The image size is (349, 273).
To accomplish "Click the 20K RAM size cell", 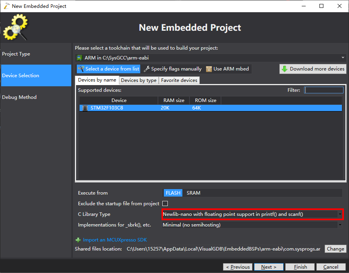I will (x=165, y=108).
